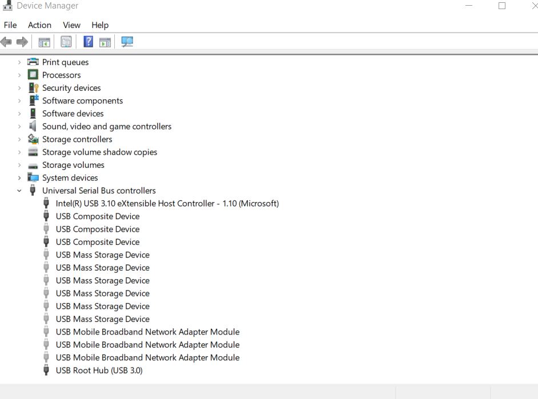Image resolution: width=538 pixels, height=399 pixels.
Task: Click the blue Help question mark icon
Action: tap(88, 42)
